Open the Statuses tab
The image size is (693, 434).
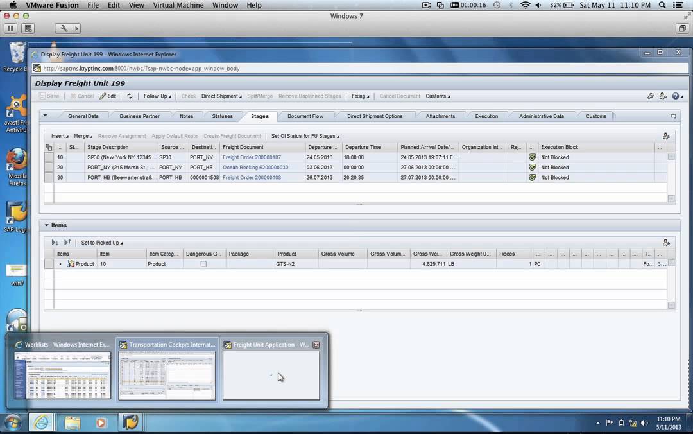click(222, 116)
